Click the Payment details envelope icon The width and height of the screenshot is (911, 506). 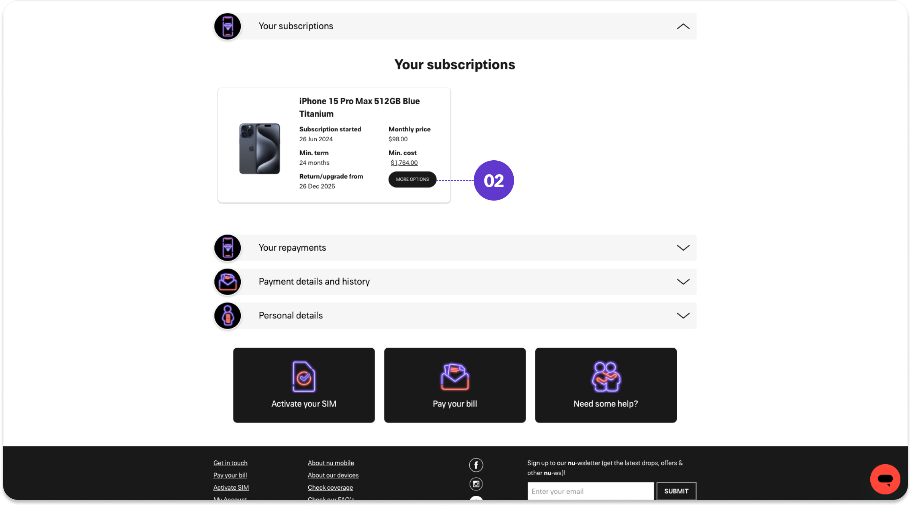[227, 282]
